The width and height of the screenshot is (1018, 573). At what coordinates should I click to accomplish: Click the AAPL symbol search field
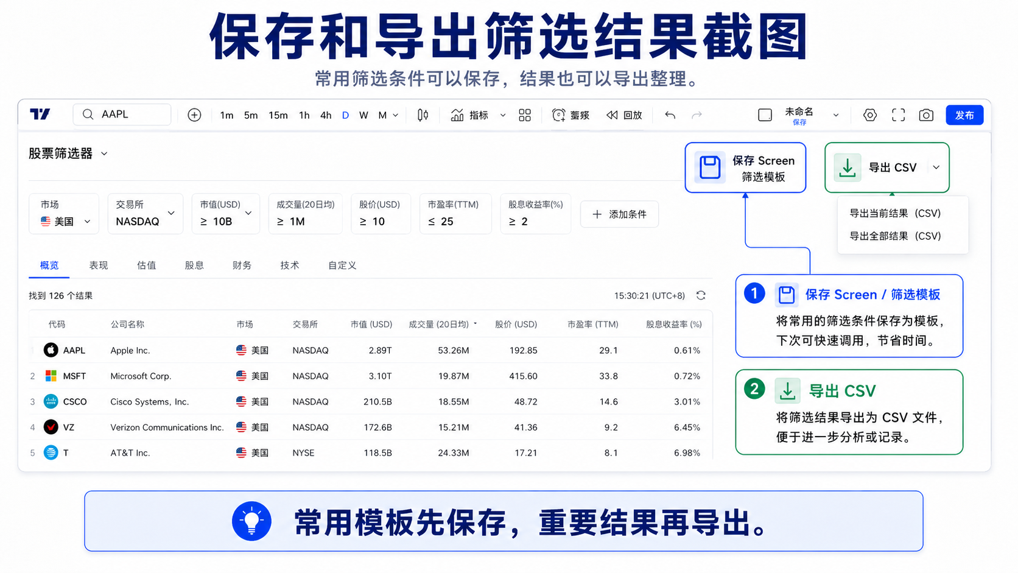pos(122,114)
